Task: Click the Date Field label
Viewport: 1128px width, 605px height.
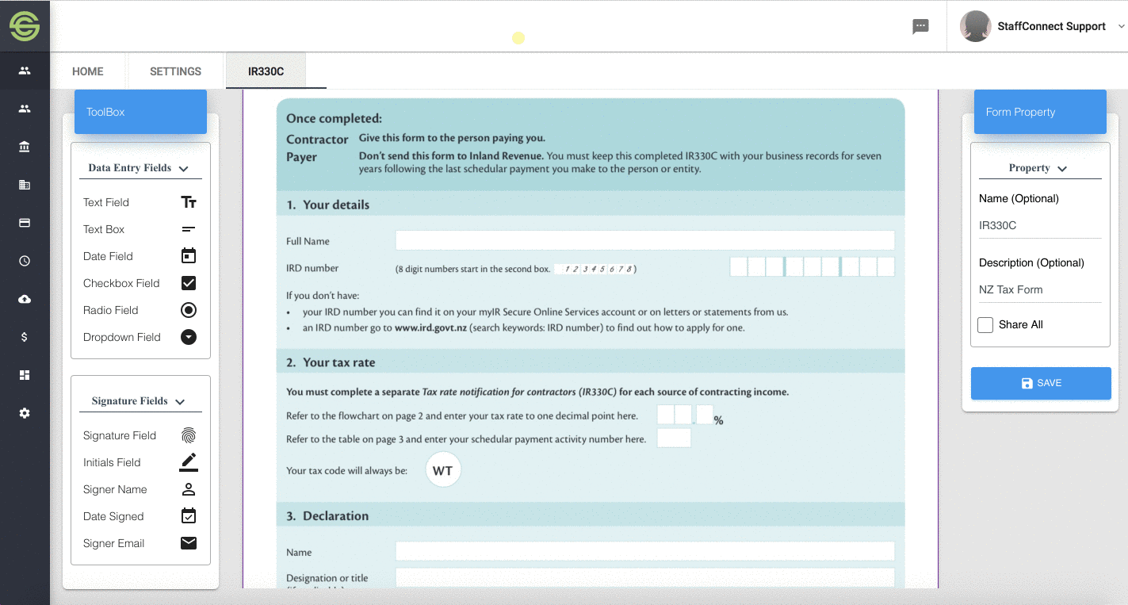Action: tap(108, 256)
